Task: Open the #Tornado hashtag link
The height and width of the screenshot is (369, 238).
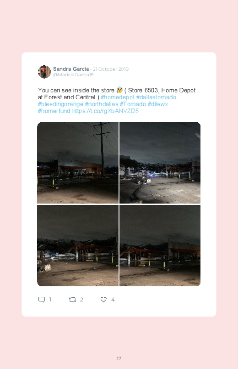Action: (133, 104)
